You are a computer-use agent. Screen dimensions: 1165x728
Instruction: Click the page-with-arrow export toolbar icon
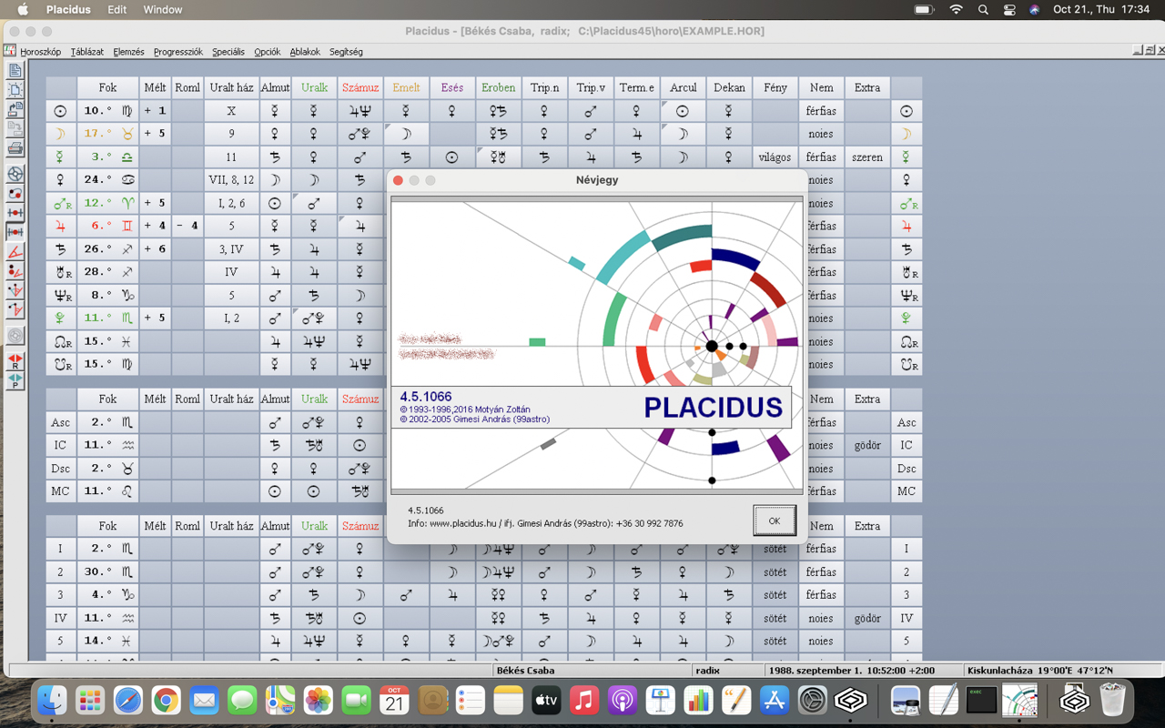15,109
